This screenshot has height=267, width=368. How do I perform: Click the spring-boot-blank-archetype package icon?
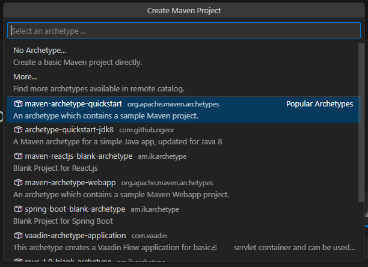pos(18,209)
